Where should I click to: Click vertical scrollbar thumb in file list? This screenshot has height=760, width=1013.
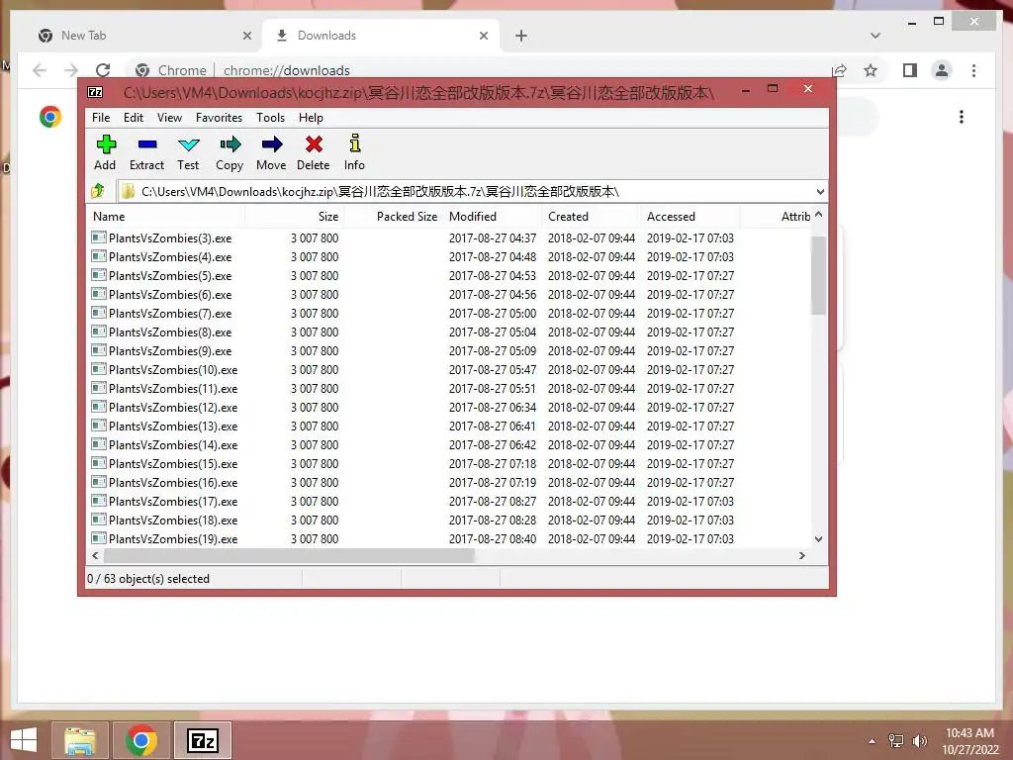pos(818,275)
